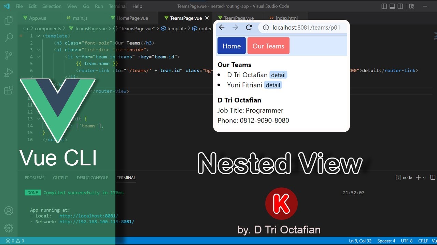Screen dimensions: 437x245
Task: Open the Source Control view
Action: tap(9, 55)
